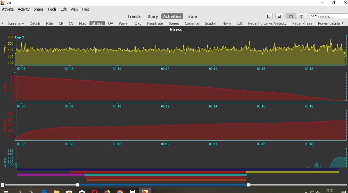Toggle the bottom panel visibility icon
Image resolution: width=348 pixels, height=193 pixels.
click(x=279, y=16)
